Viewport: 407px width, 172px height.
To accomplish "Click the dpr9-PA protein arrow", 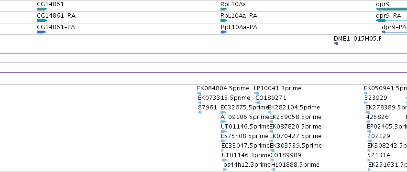I will point(394,32).
